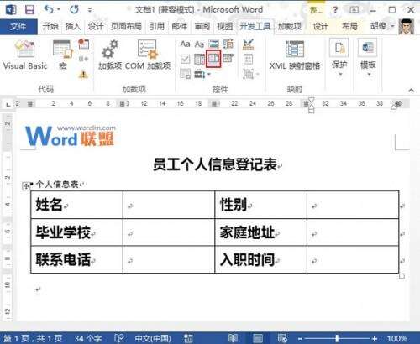
Task: Toggle Design Mode in Controls group
Action: pos(248,44)
